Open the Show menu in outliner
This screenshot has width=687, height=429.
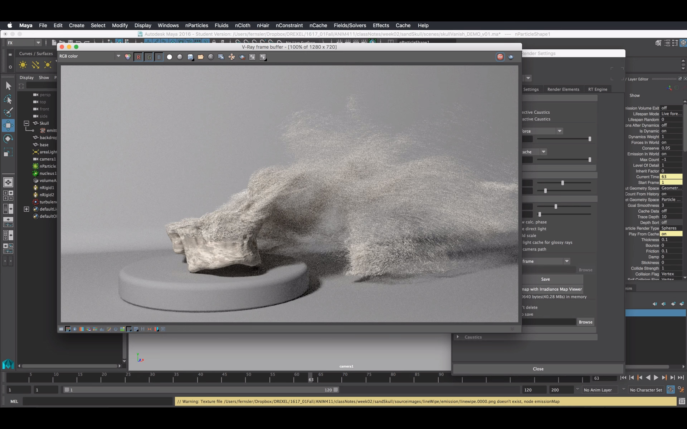coord(44,78)
